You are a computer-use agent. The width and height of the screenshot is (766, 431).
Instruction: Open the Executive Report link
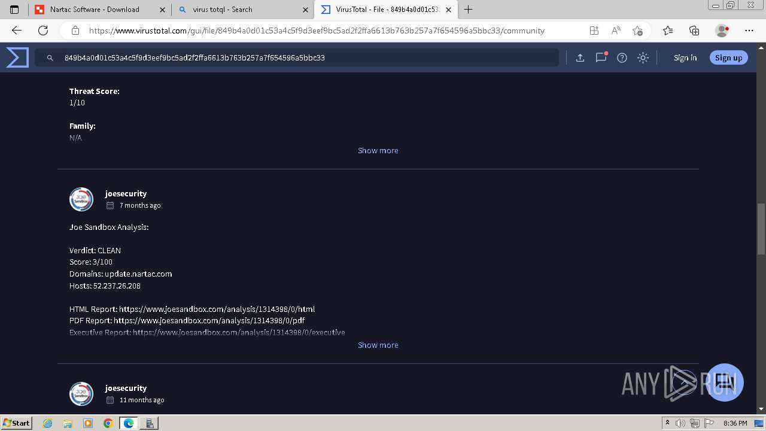point(239,332)
